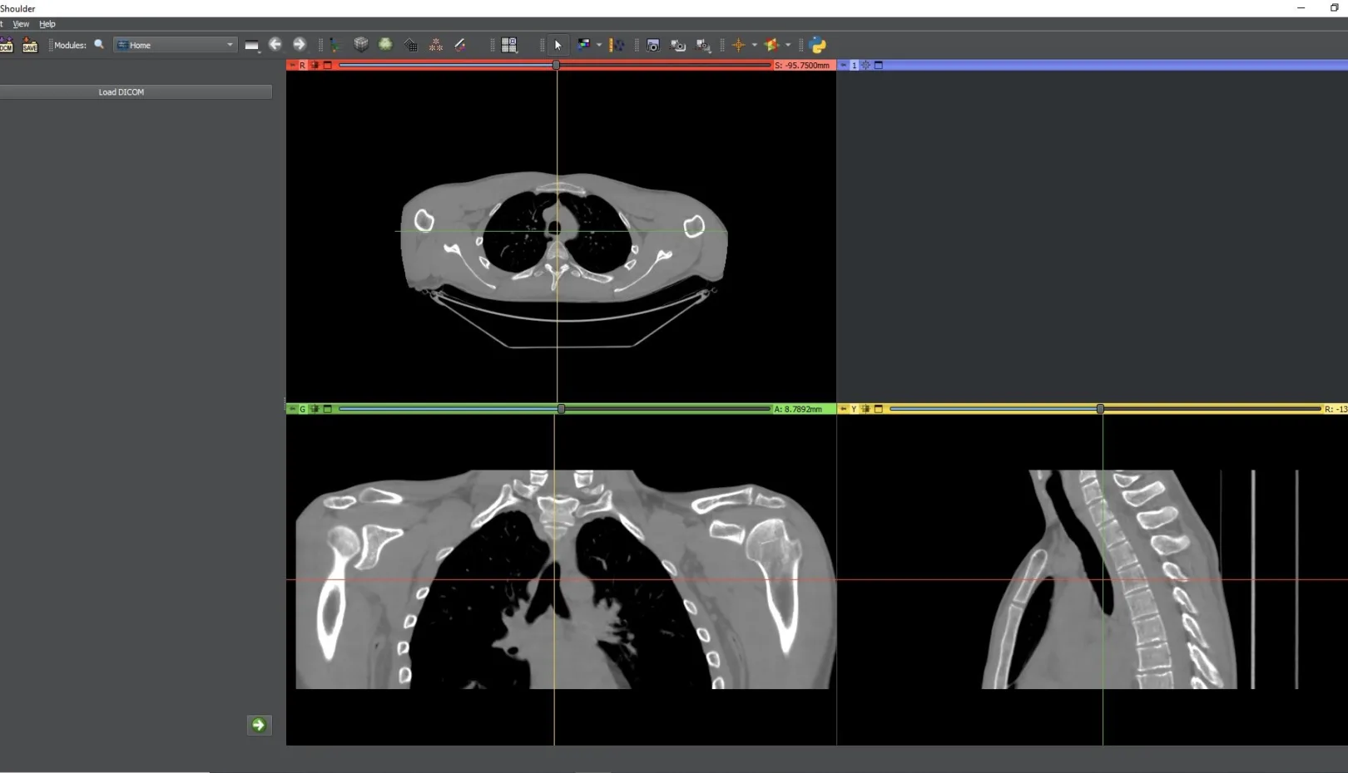Click the green arrow next button
This screenshot has width=1348, height=773.
click(259, 725)
